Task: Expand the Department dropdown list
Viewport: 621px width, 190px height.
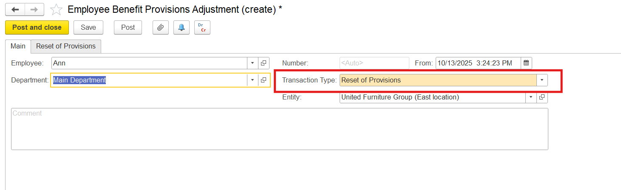Action: coord(252,80)
